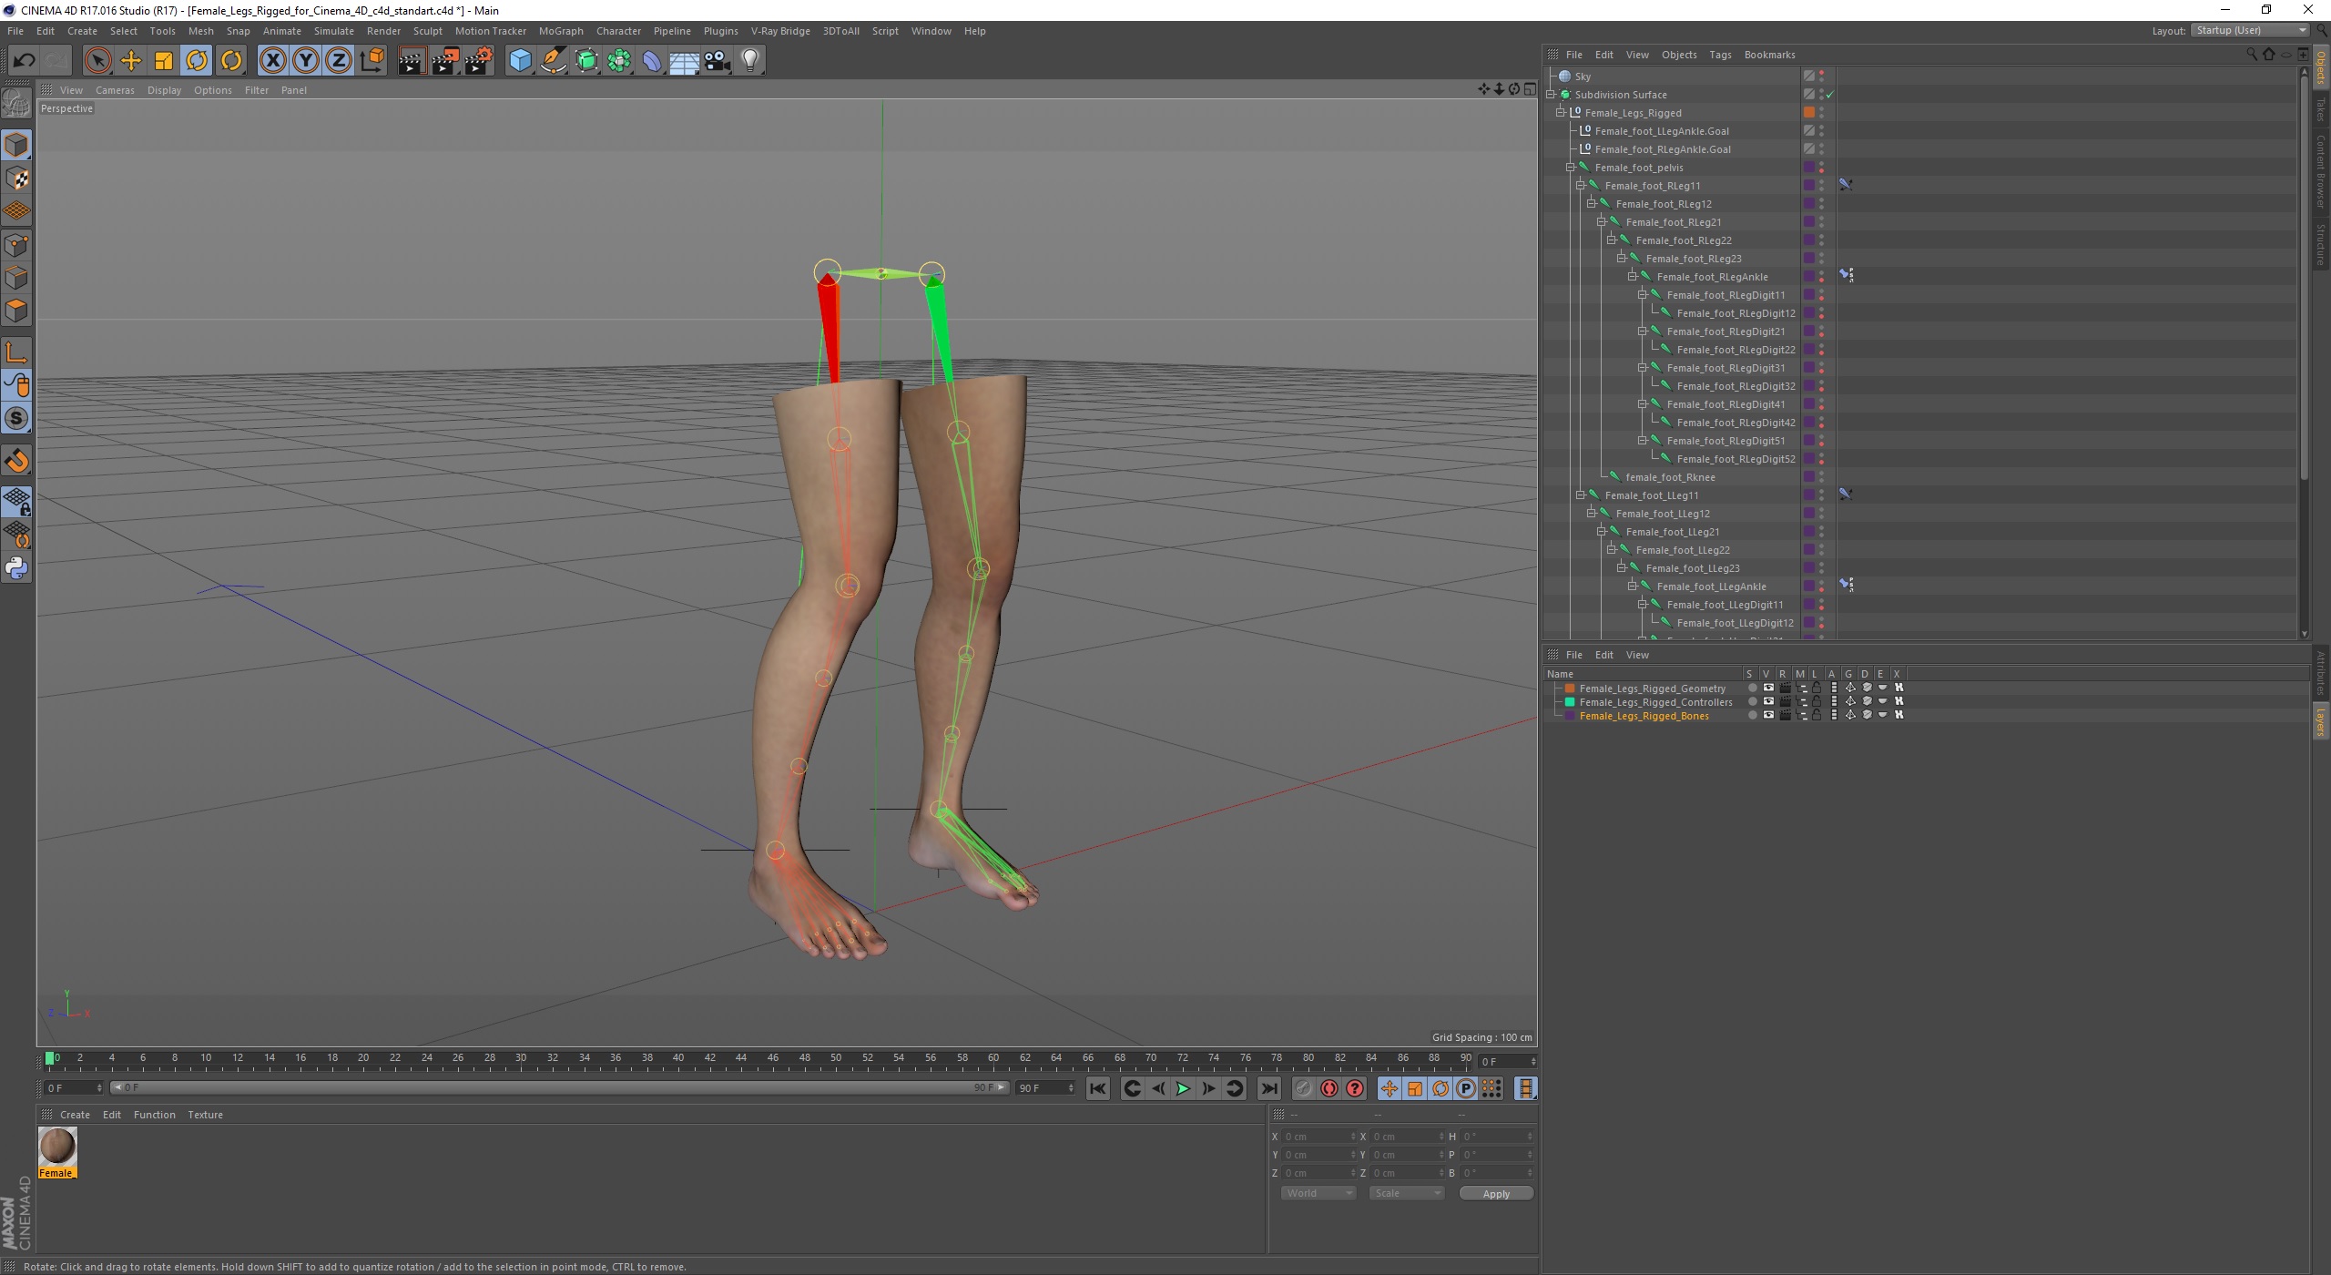Click the Female_Legs_Rigged_Controllers green color swatch
Screen dimensions: 2331x1275
tap(1570, 702)
